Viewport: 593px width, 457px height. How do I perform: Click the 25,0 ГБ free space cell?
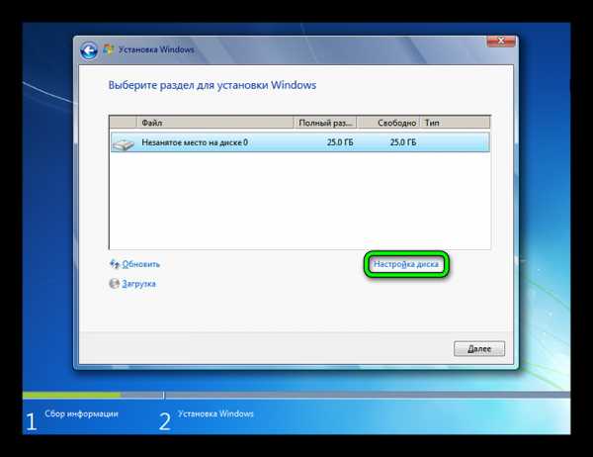coord(403,142)
